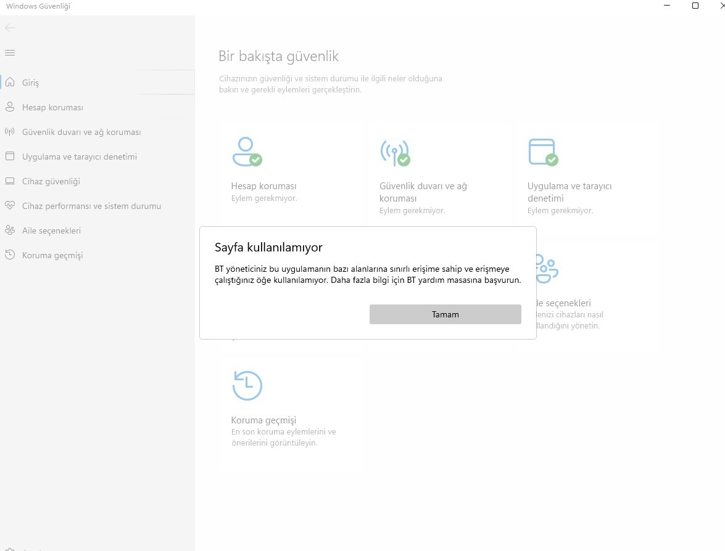Select Aile seçenekleri in the sidebar
Screen dimensions: 725x551
pyautogui.click(x=51, y=231)
